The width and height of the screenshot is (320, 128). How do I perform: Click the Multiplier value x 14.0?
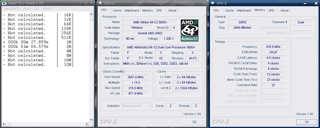[135, 82]
